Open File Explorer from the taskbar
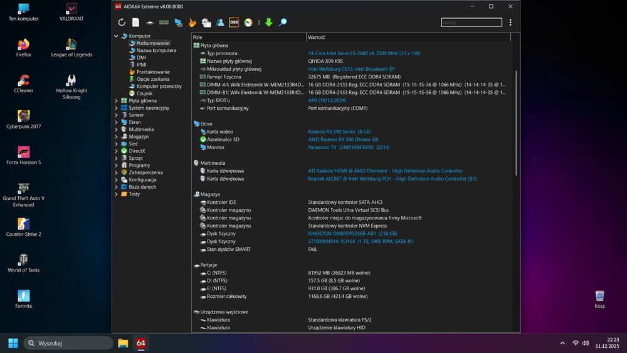 [x=123, y=343]
